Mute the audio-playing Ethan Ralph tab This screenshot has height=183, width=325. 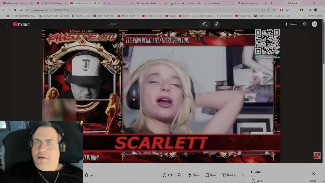(95, 3)
